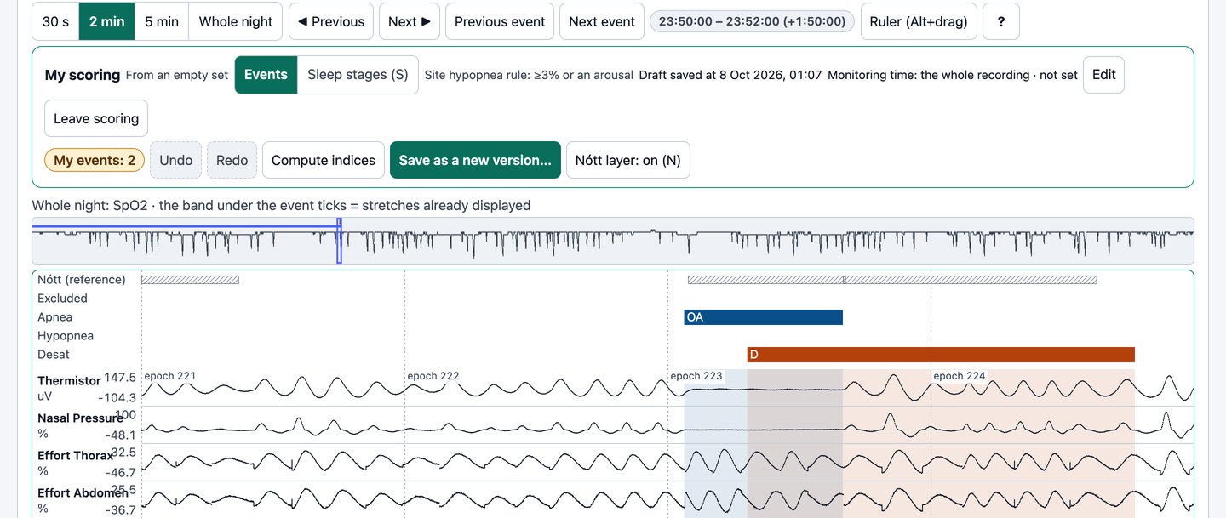Select the 30 s window length
This screenshot has height=518, width=1226.
pyautogui.click(x=55, y=21)
